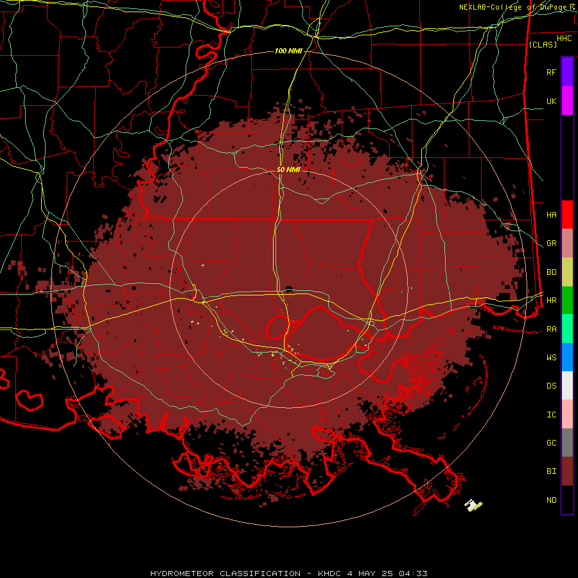Click the DS legend label
This screenshot has width=578, height=578.
[x=551, y=386]
